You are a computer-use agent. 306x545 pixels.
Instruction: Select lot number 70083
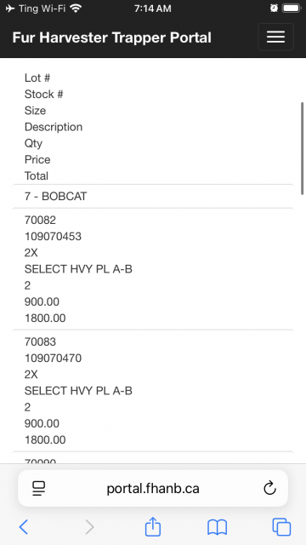point(40,341)
